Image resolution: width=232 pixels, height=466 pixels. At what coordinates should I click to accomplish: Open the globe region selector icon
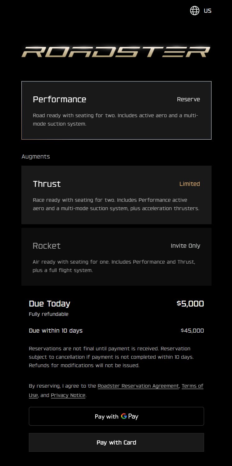(x=195, y=11)
